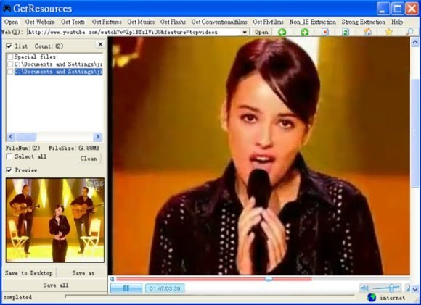Click the video seek bar handle
Screen dimensions: 421x305
pos(269,279)
